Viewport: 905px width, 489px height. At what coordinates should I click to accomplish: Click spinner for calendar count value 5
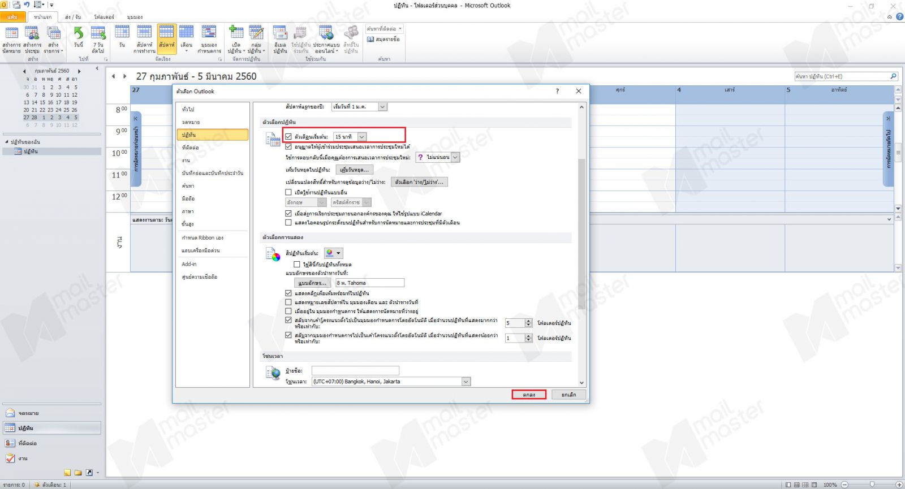tap(528, 323)
